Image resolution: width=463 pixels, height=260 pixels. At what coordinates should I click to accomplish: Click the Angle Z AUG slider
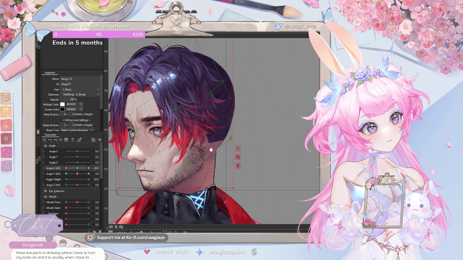coord(77,185)
